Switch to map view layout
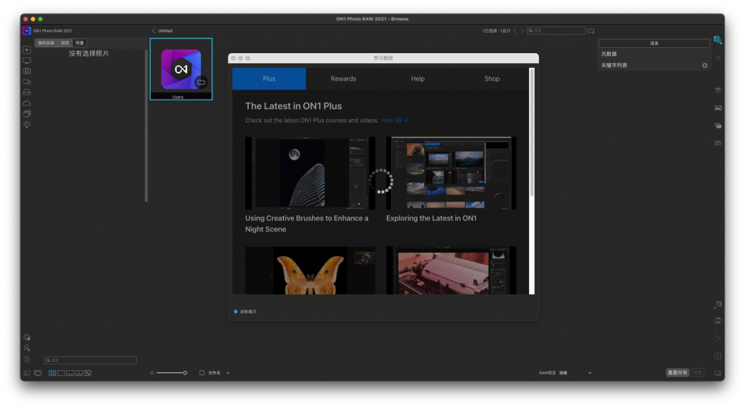This screenshot has width=745, height=408. 88,373
